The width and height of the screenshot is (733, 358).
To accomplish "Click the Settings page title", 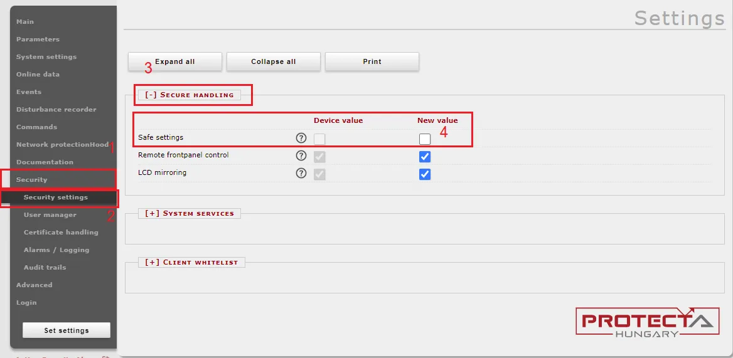I will (679, 18).
